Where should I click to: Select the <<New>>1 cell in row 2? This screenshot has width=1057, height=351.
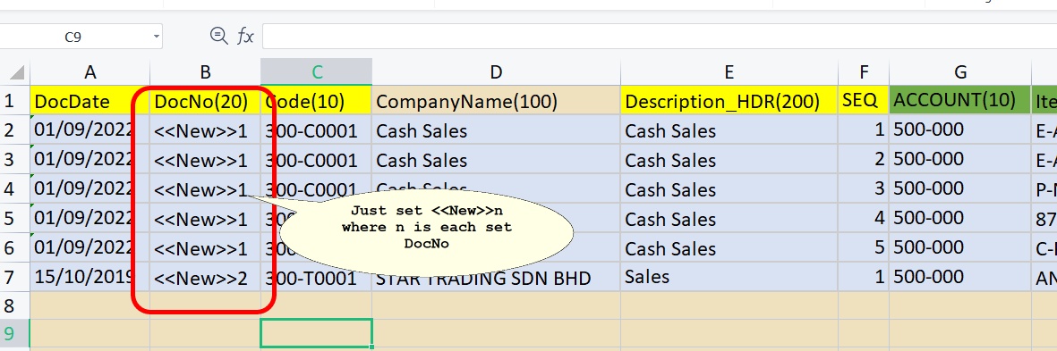pos(205,130)
